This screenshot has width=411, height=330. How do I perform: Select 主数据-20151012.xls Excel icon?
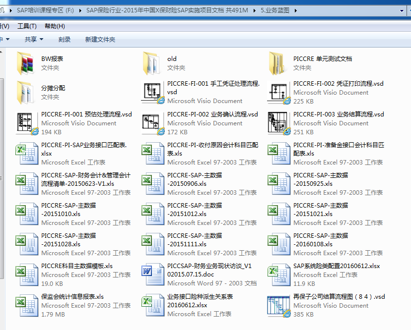click(153, 214)
